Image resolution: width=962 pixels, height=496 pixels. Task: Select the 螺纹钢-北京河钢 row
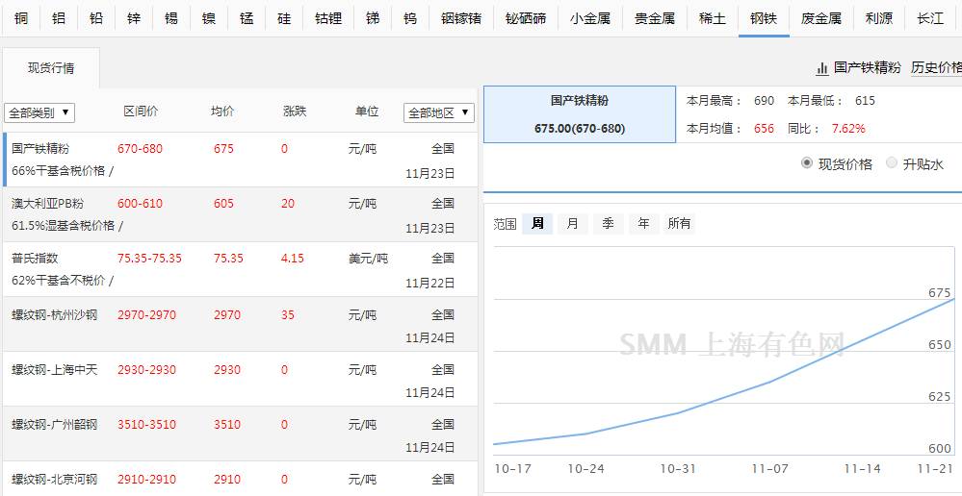(x=240, y=479)
